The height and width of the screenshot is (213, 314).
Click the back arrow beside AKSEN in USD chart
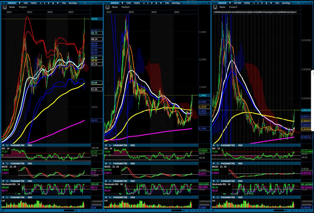point(108,3)
